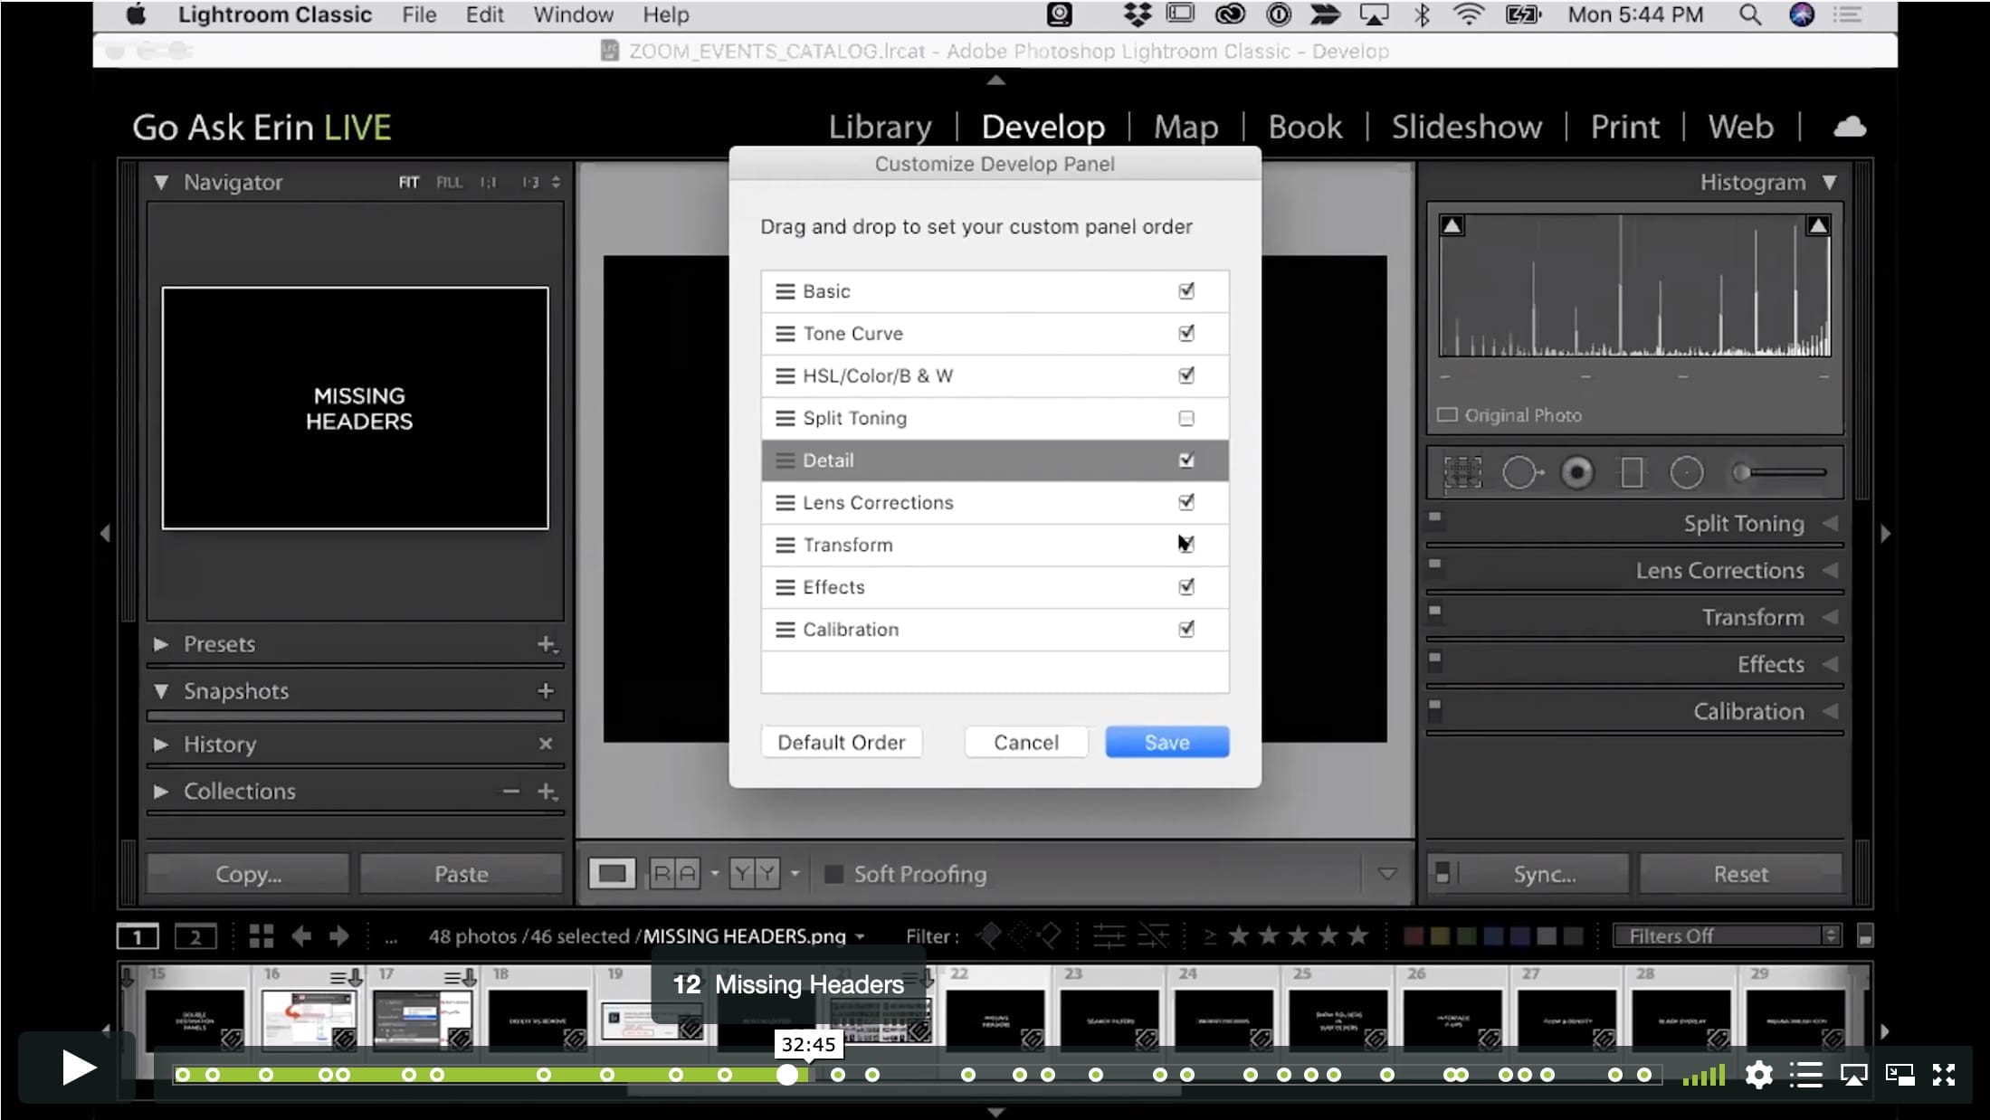The height and width of the screenshot is (1120, 1990).
Task: Click the Save button
Action: (x=1166, y=742)
